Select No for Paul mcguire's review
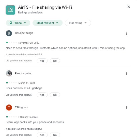This screenshot has height=137, width=137. 55,95
